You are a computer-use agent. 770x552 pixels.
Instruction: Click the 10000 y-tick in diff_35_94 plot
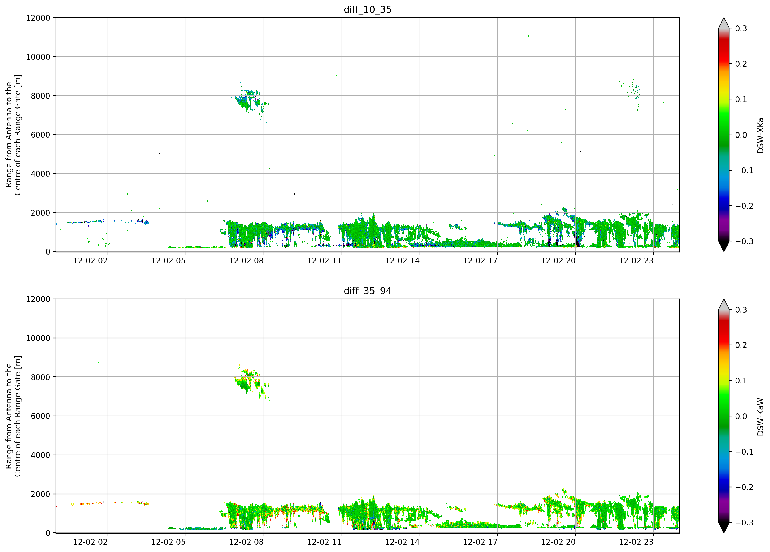click(x=38, y=338)
